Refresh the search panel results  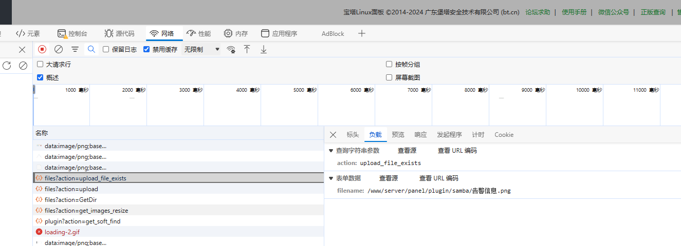(7, 65)
